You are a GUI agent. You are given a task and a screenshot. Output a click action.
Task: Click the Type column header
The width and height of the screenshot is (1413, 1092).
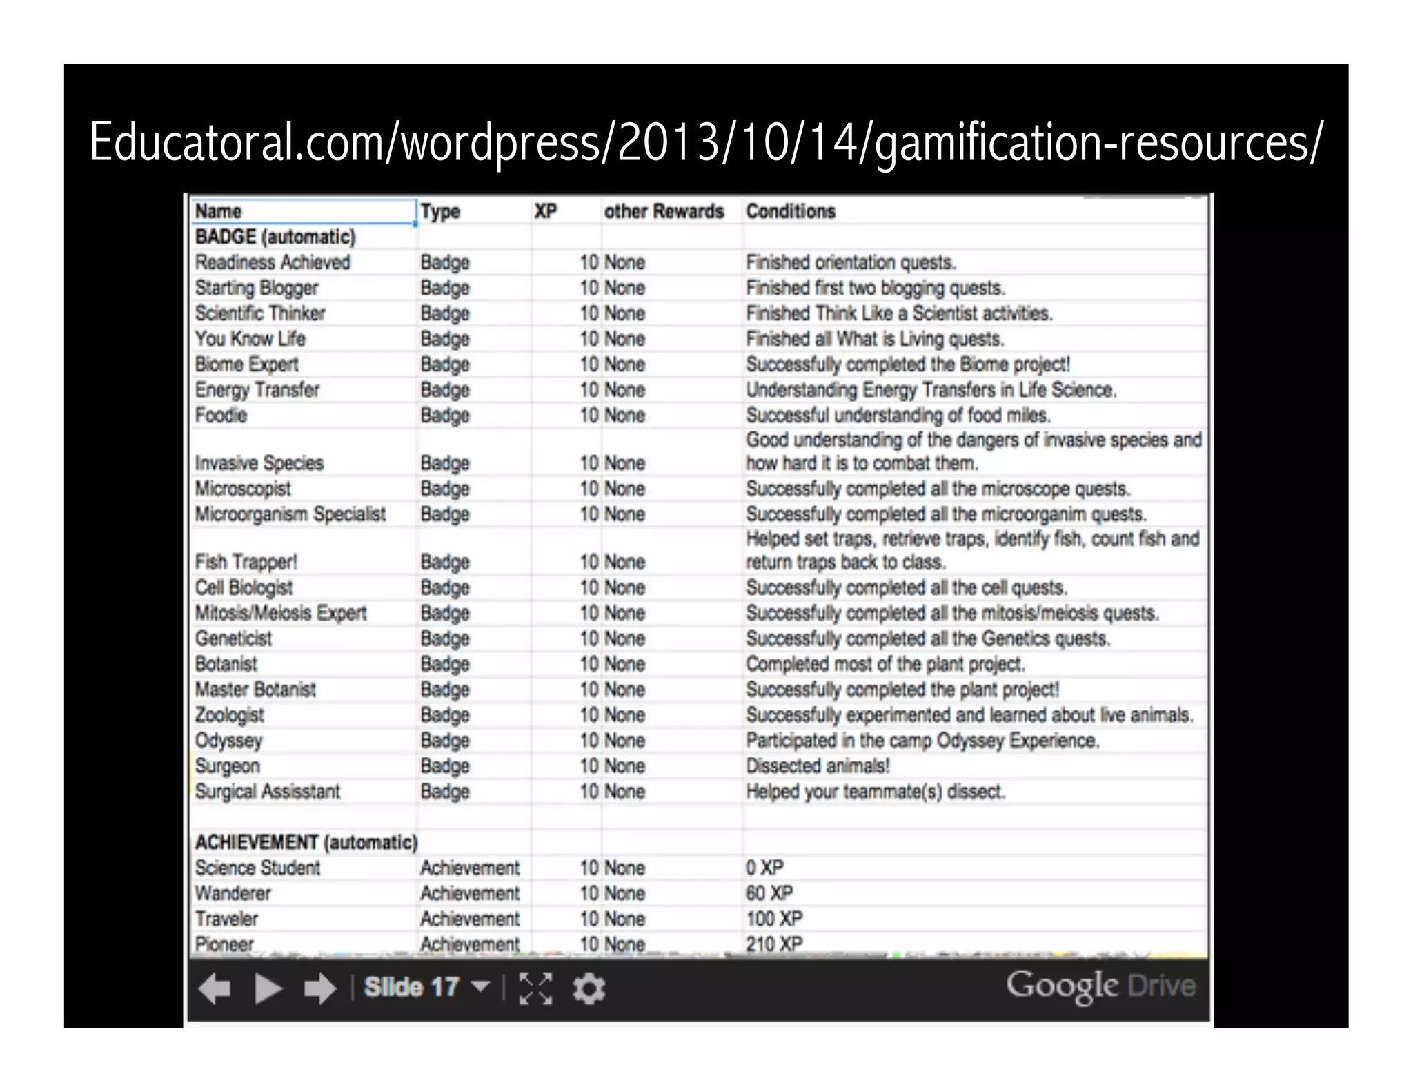[x=440, y=211]
